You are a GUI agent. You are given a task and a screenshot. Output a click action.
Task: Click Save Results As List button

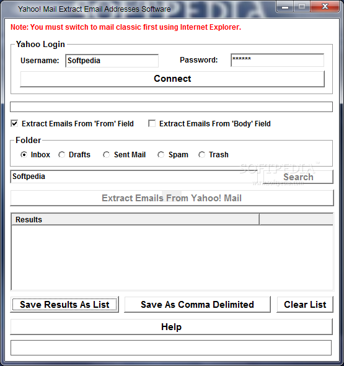click(64, 304)
